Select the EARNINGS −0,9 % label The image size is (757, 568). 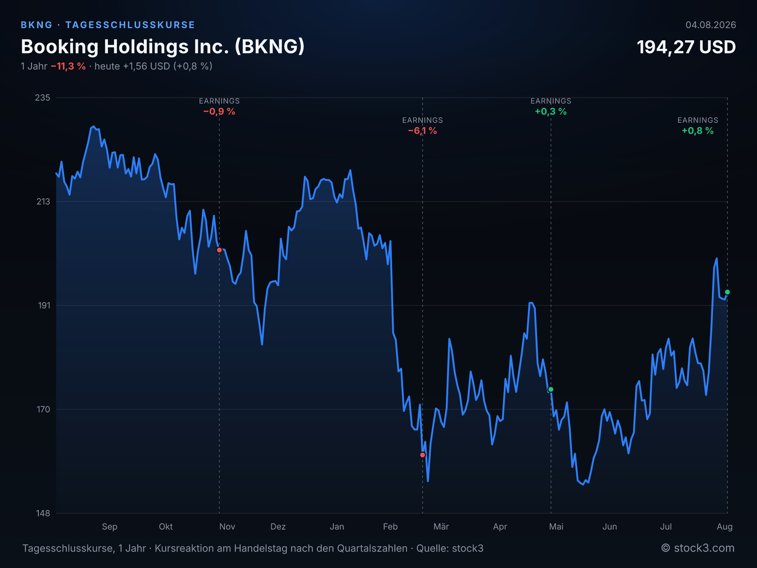click(x=219, y=107)
